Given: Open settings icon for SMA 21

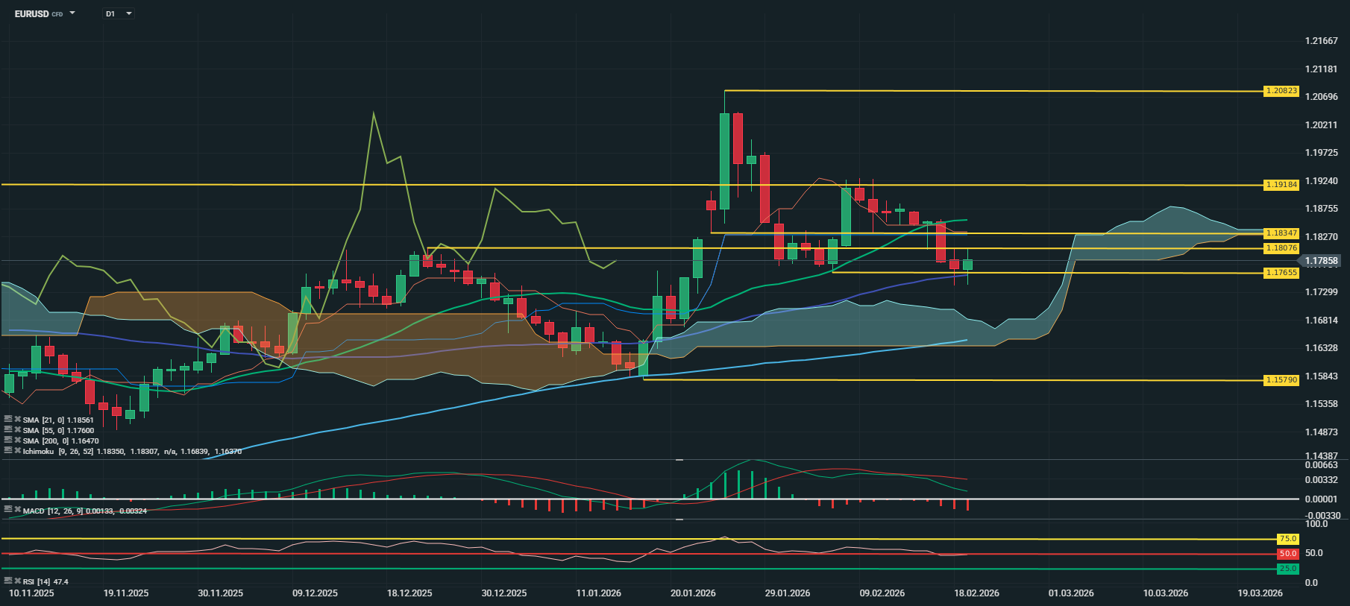Looking at the screenshot, I should tap(8, 420).
